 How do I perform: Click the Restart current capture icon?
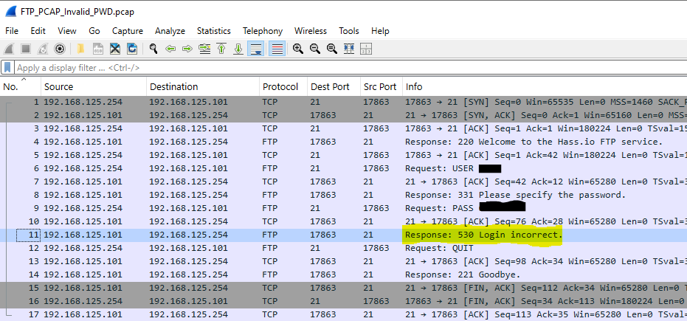43,49
